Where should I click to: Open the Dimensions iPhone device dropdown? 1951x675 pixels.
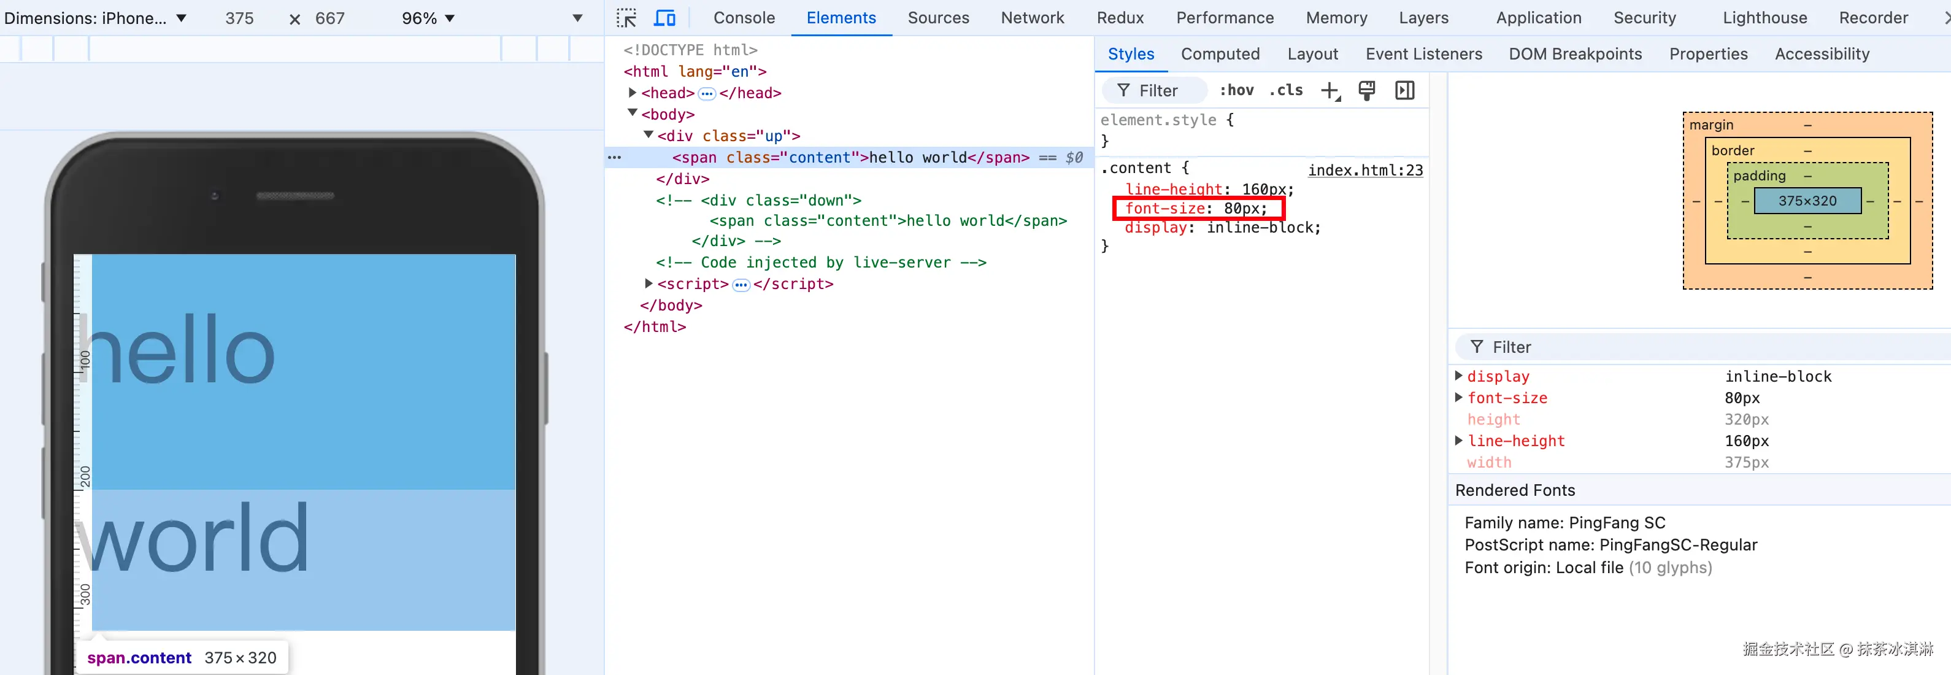click(94, 18)
